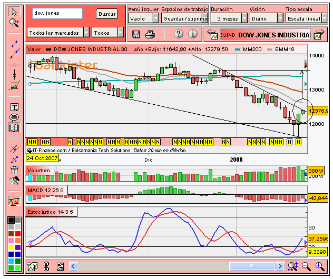Click the DJIND DOW JONES INDUSTRIAL ticker title

point(266,35)
